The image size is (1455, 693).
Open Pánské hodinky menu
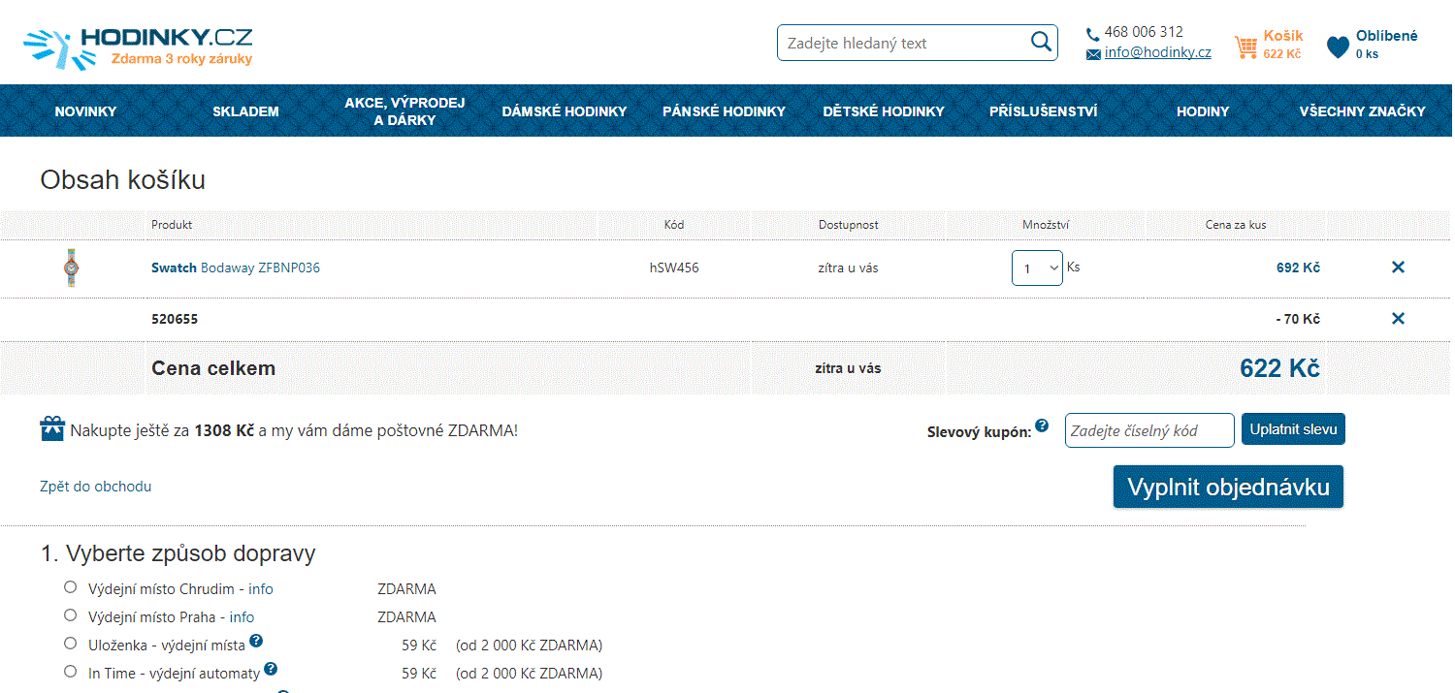coord(724,111)
